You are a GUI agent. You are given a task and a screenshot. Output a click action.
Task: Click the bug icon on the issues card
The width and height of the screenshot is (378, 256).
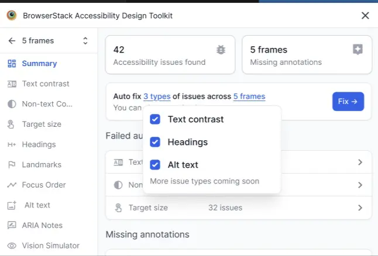point(221,50)
